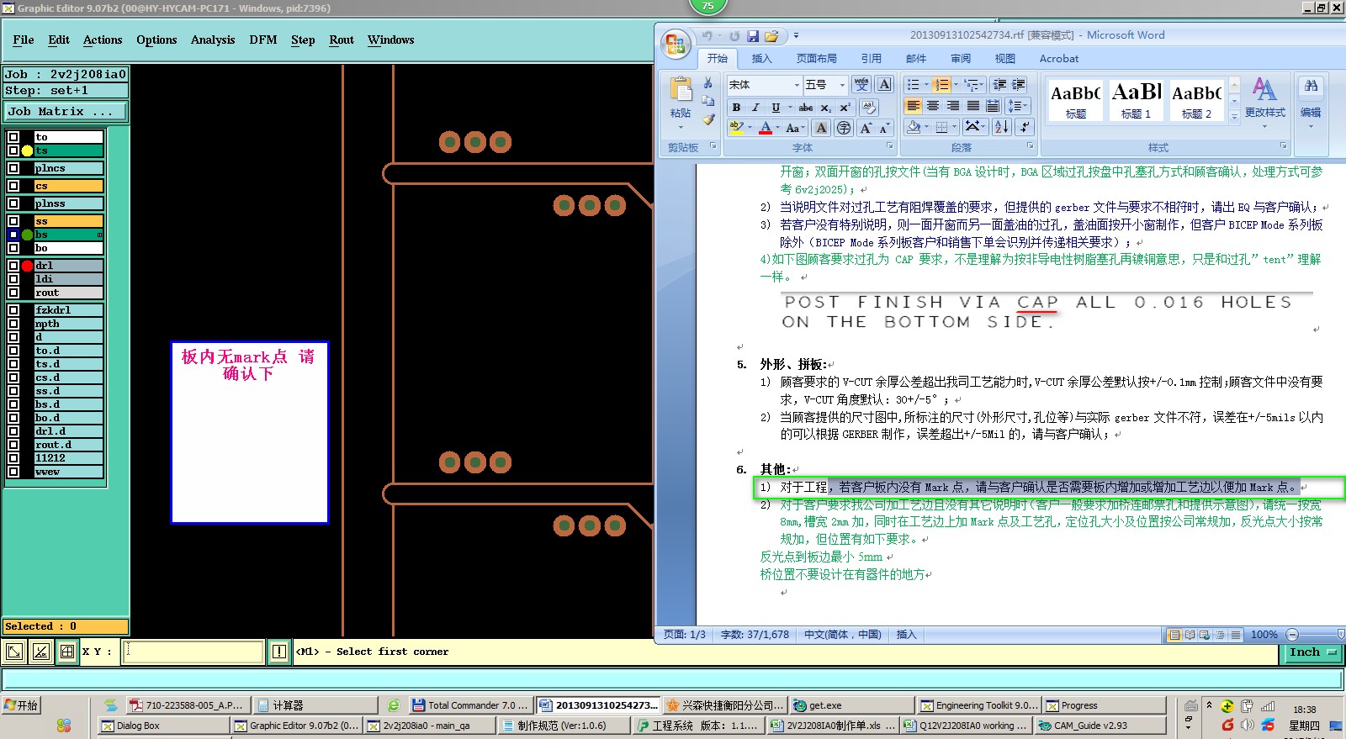Screen dimensions: 1346x739
Task: Toggle visibility checkbox for layer 'rout'
Action: click(x=13, y=293)
